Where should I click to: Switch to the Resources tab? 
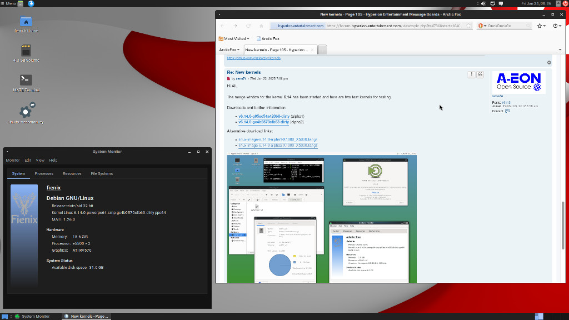[72, 174]
